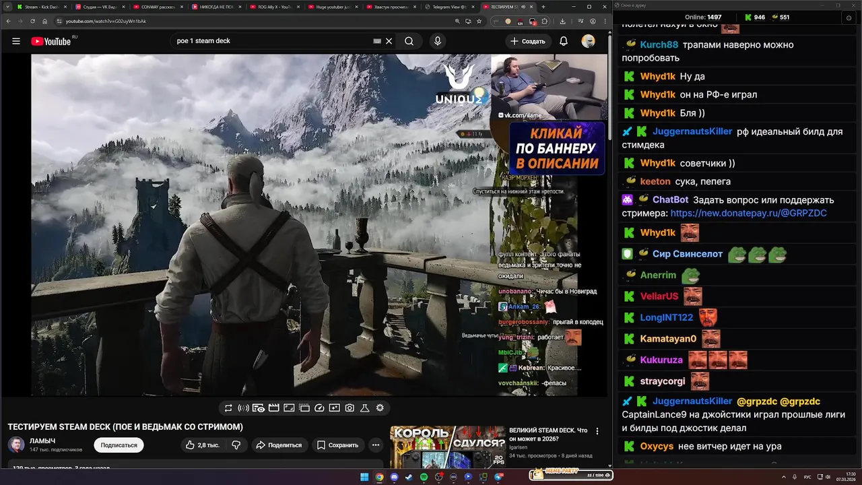Go back with the browser back arrow
The height and width of the screenshot is (485, 862).
(8, 21)
